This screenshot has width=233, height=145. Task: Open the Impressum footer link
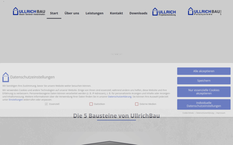[221, 113]
